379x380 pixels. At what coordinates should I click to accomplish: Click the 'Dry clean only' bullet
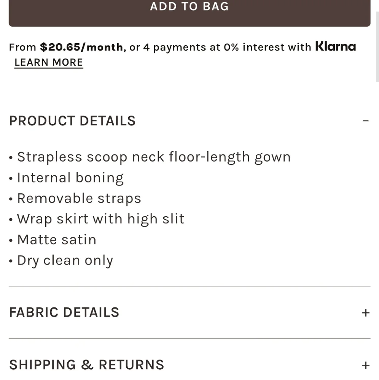point(65,261)
